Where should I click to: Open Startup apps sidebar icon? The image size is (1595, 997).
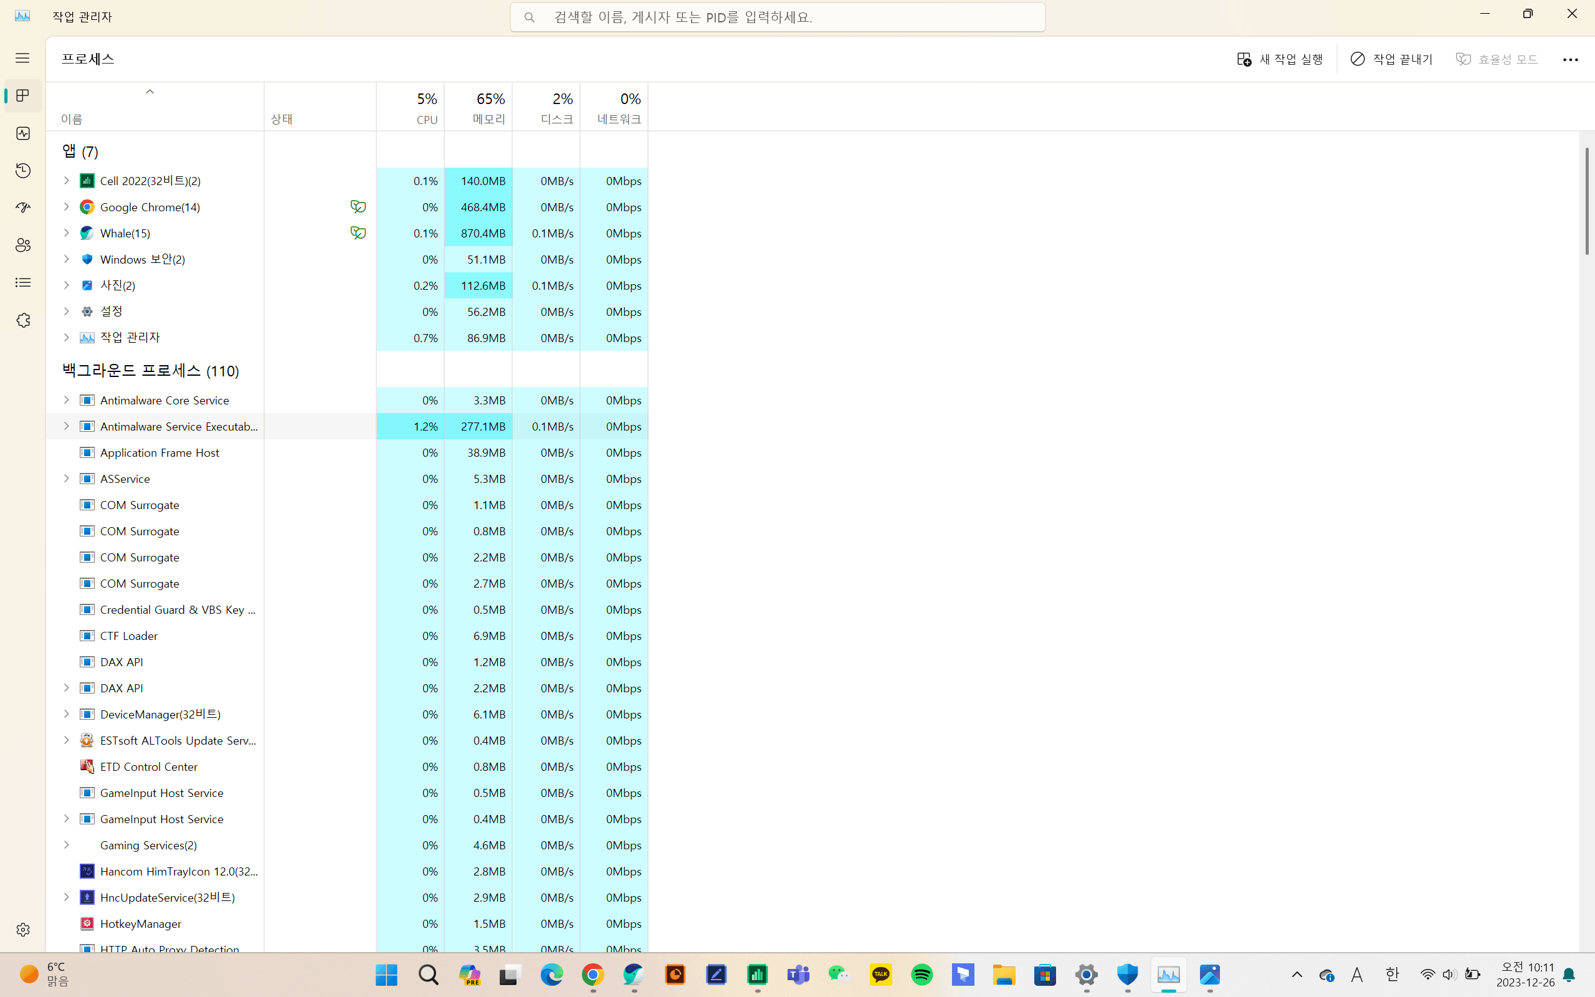point(23,208)
